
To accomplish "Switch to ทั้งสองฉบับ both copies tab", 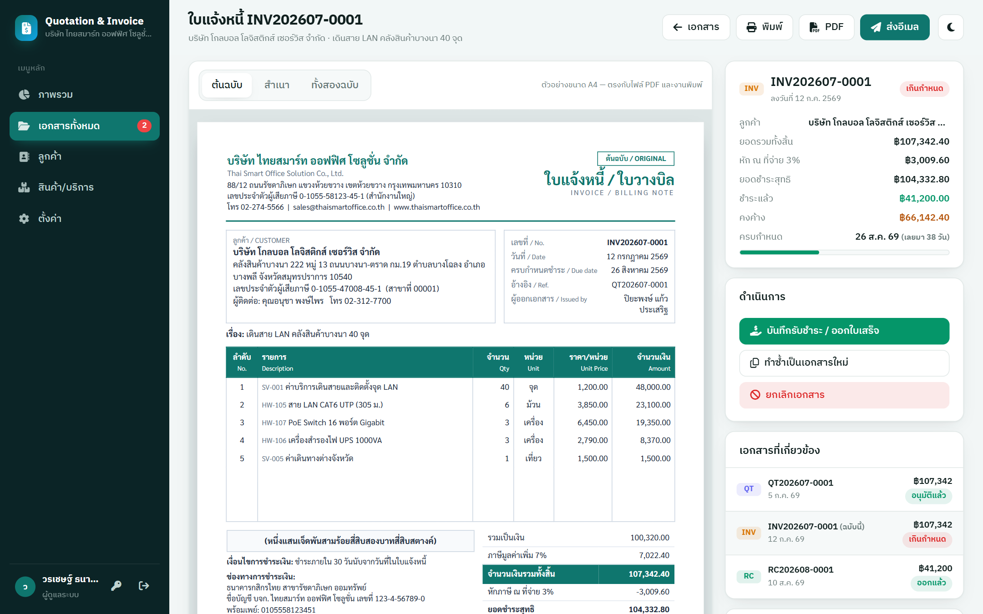I will point(335,85).
